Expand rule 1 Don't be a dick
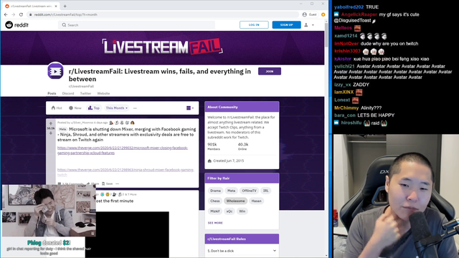The width and height of the screenshot is (459, 258). click(242, 251)
